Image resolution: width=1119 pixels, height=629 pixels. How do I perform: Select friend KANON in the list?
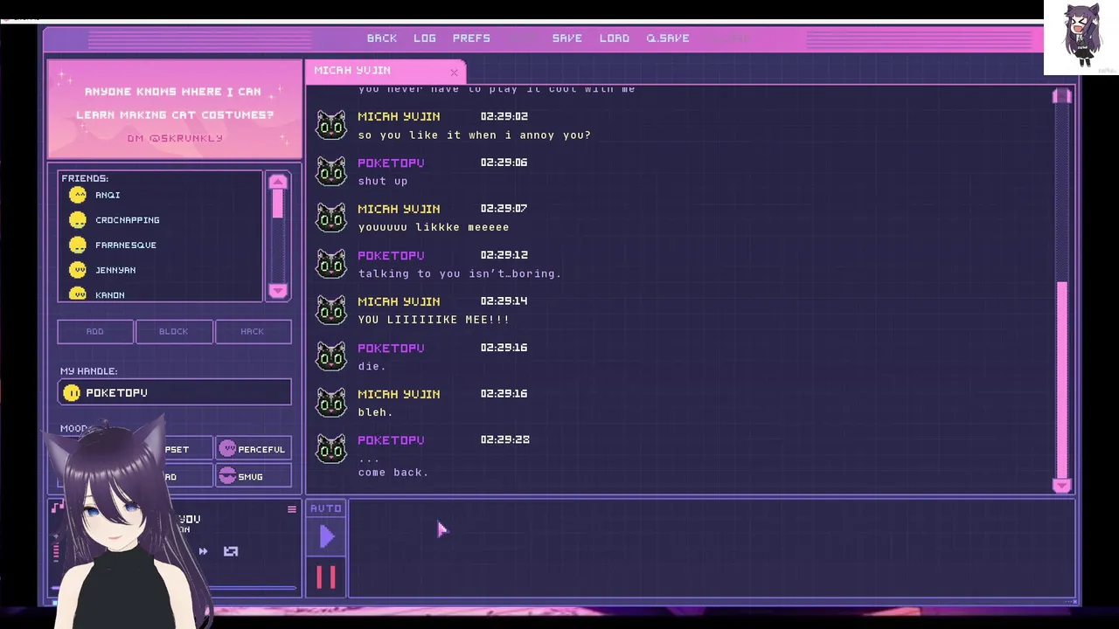(x=110, y=295)
